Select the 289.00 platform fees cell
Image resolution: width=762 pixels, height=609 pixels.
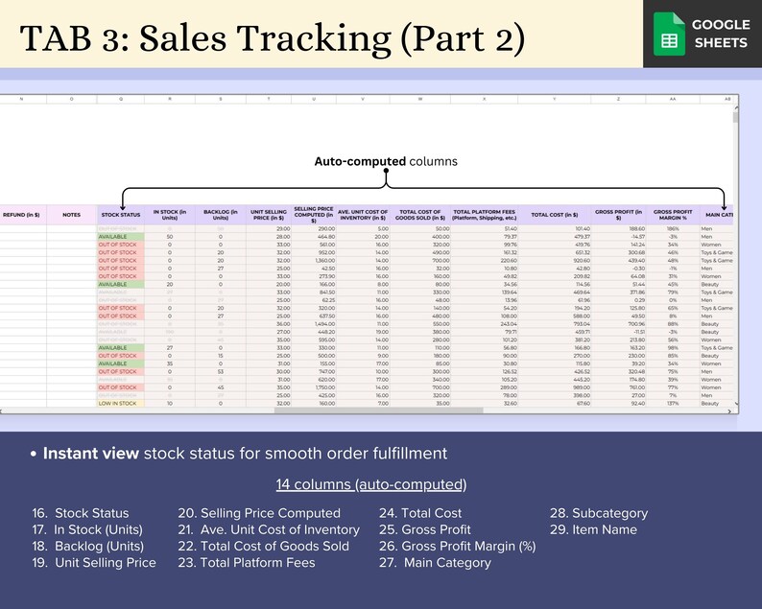click(484, 387)
